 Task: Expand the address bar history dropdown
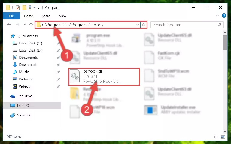(x=138, y=25)
